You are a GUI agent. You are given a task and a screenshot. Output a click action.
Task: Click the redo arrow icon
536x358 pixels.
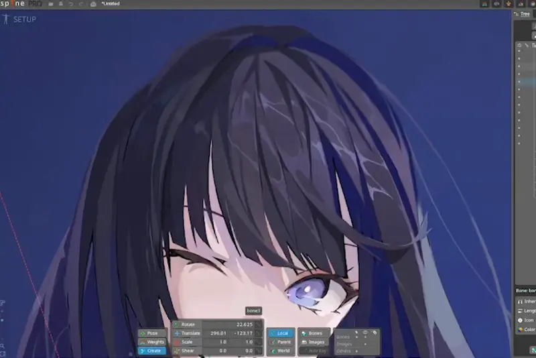point(81,4)
